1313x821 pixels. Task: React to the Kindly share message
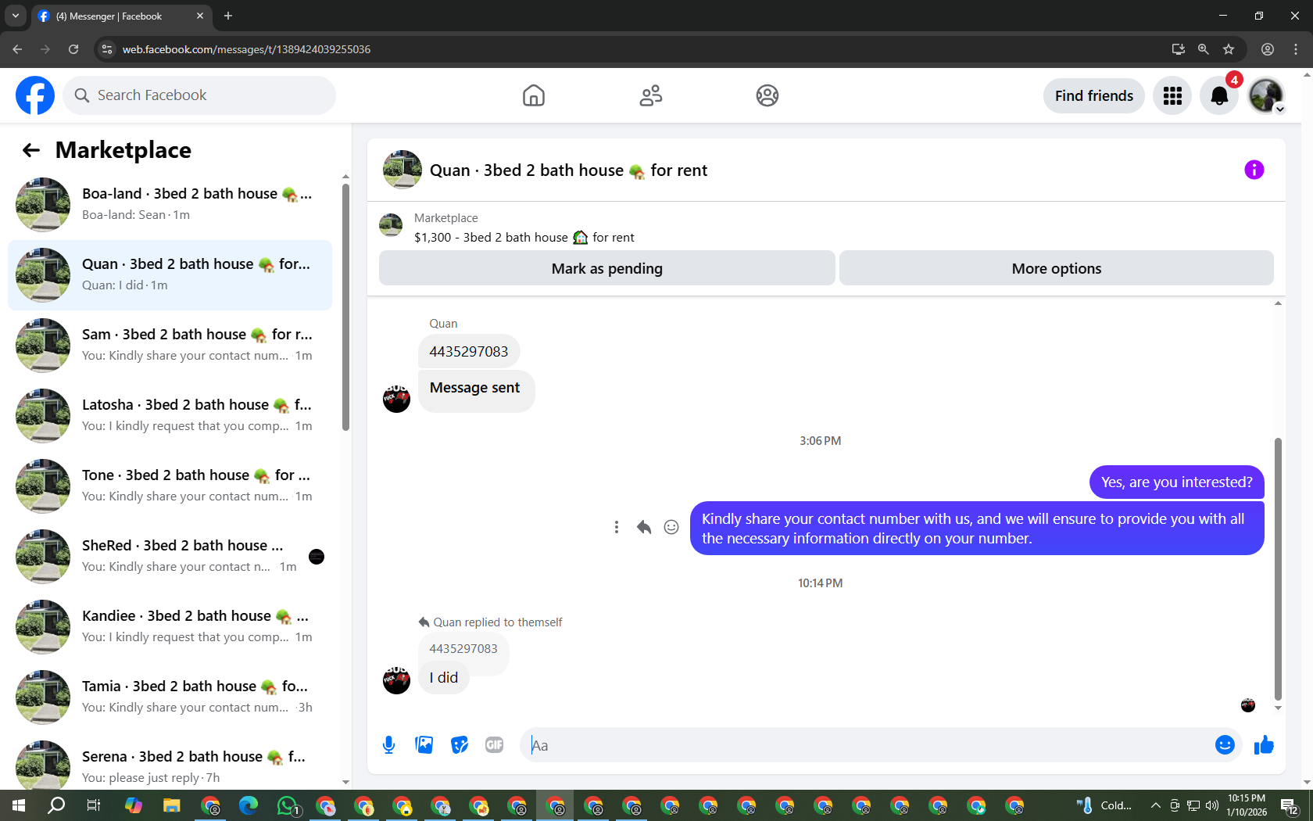[x=671, y=527]
